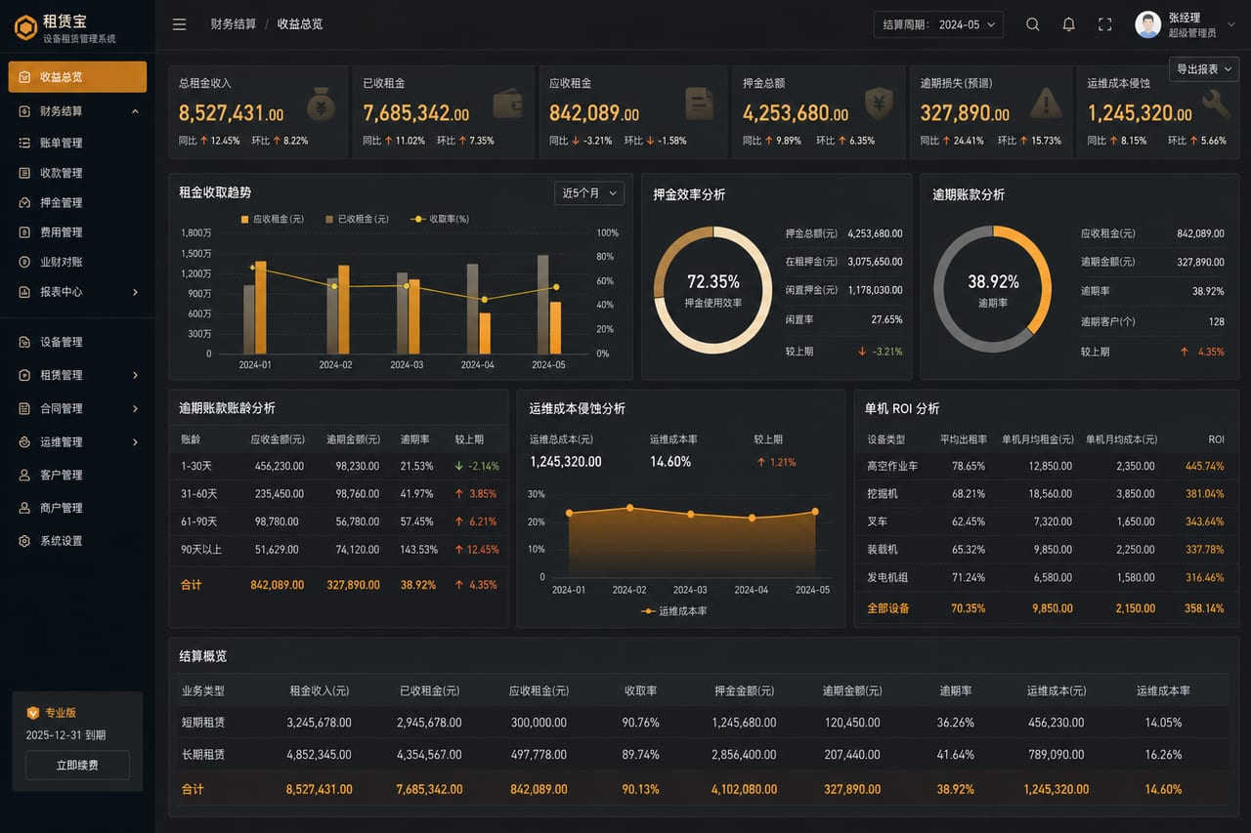
Task: Open the notifications bell icon
Action: tap(1068, 24)
